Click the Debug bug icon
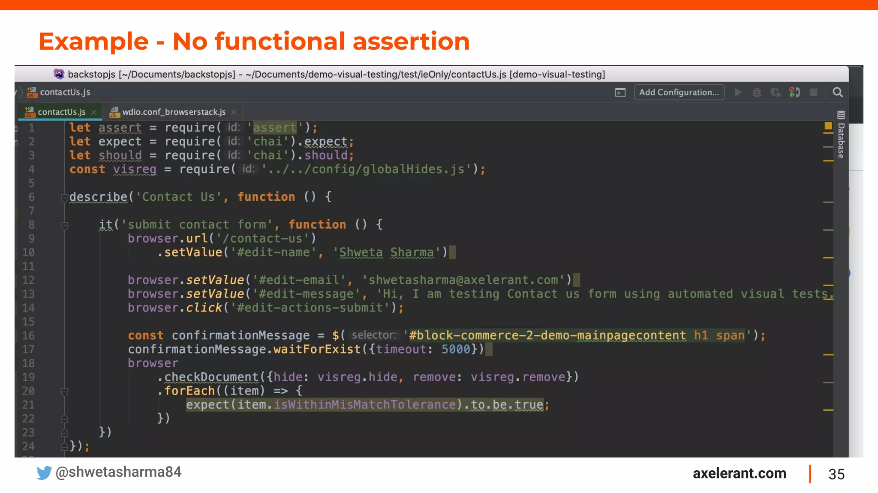The width and height of the screenshot is (878, 493). point(757,92)
